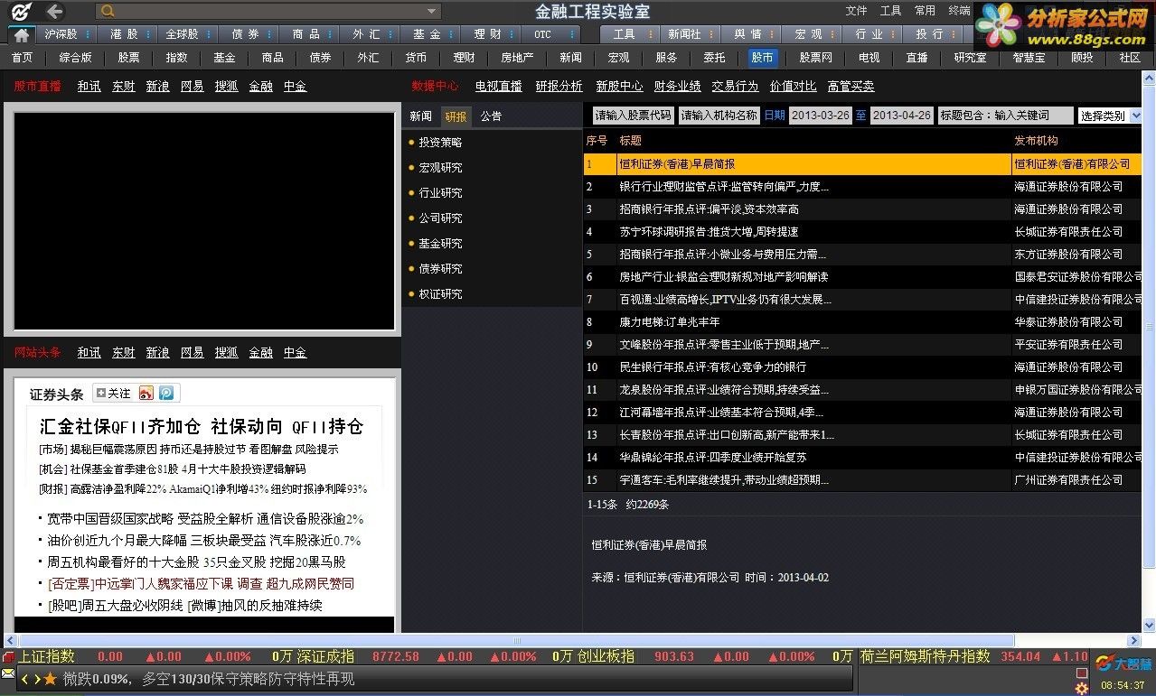The height and width of the screenshot is (696, 1156).
Task: Open headline 汇金社保QFII齐加仓
Action: (x=201, y=427)
